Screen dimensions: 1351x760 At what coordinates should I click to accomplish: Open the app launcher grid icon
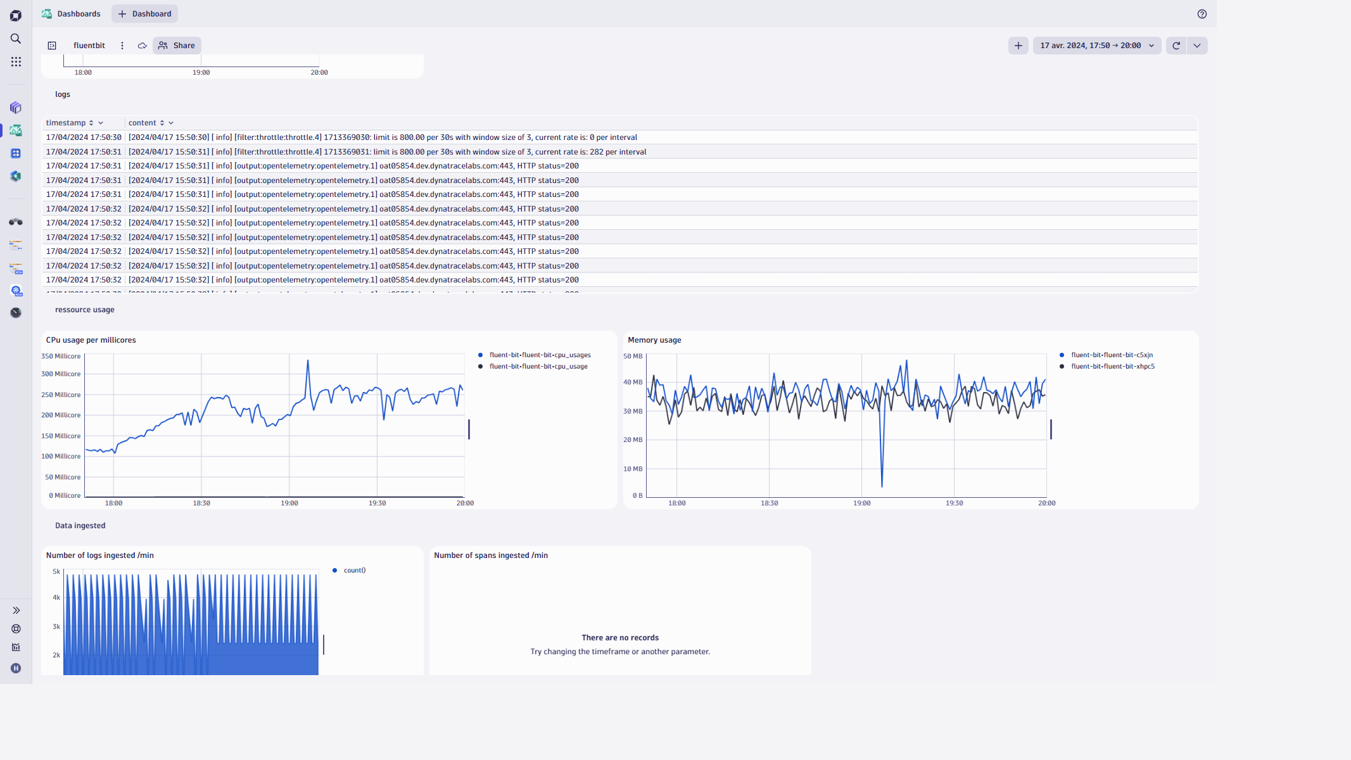click(x=15, y=61)
